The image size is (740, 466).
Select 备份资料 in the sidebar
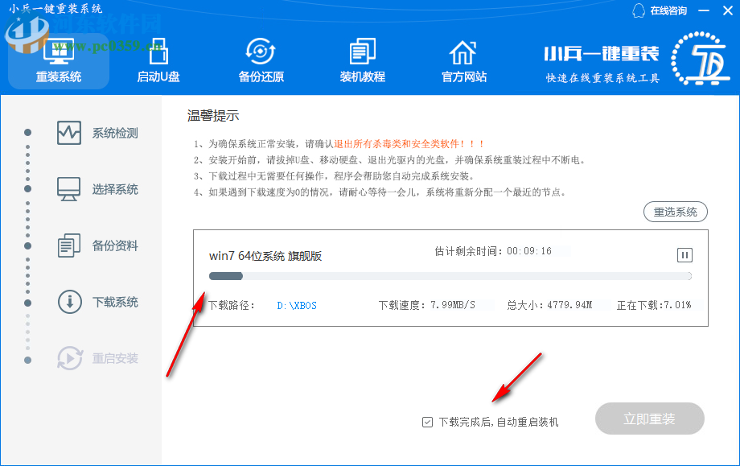pyautogui.click(x=106, y=245)
